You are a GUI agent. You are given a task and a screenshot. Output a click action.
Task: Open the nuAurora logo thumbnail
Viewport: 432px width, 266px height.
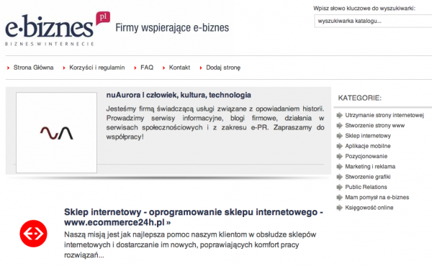[x=56, y=132]
